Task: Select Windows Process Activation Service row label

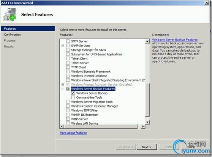Action: (x=102, y=85)
